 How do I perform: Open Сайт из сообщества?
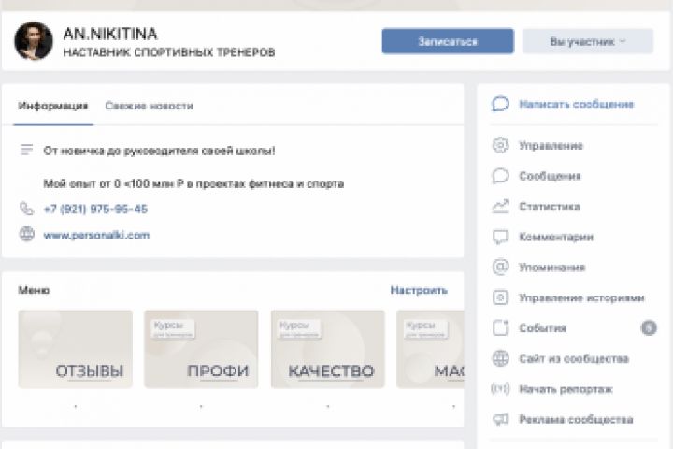point(574,359)
